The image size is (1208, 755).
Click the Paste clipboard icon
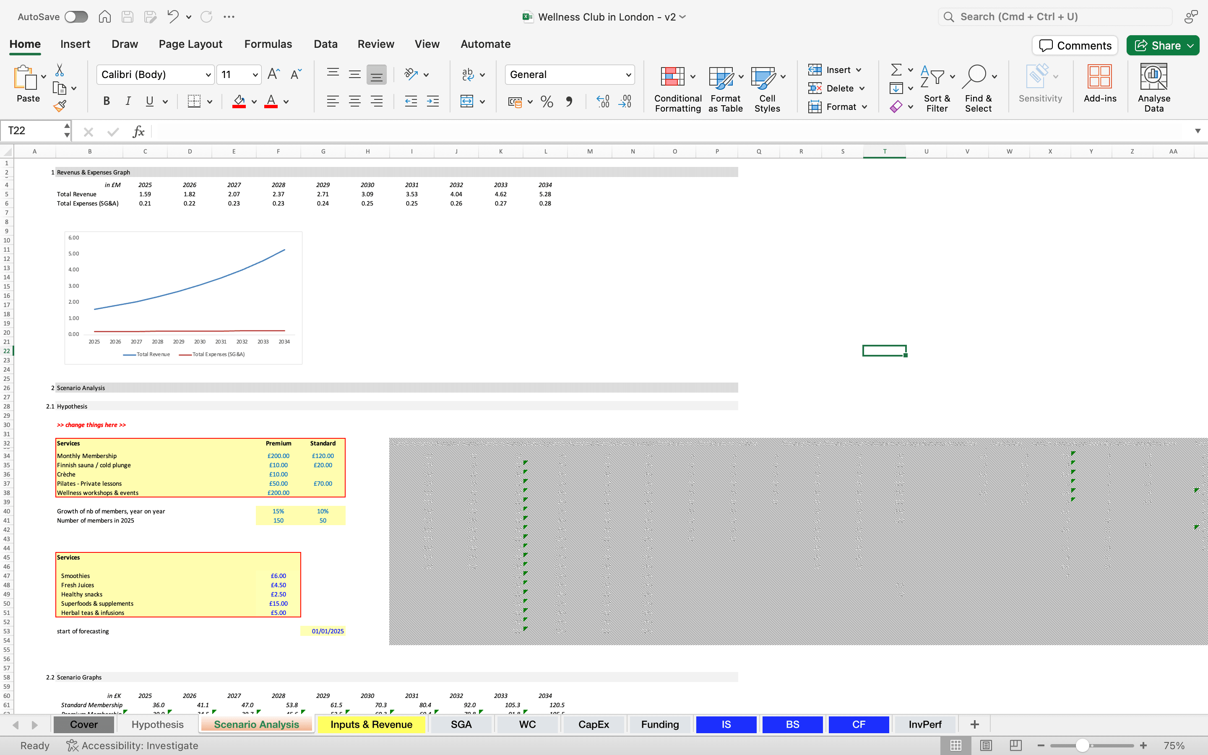click(x=25, y=78)
